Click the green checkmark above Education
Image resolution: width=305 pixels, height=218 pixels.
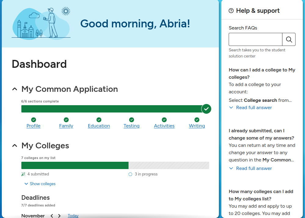[99, 119]
